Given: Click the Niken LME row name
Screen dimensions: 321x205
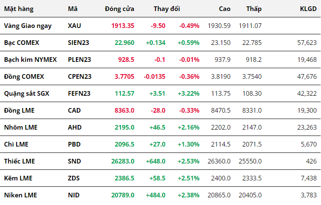Looking at the screenshot, I should [20, 195].
